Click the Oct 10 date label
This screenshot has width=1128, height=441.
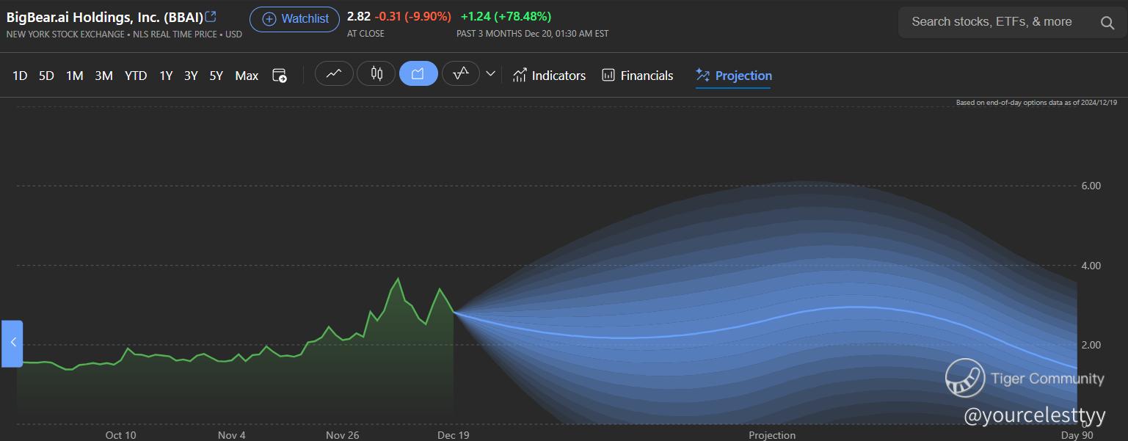click(x=120, y=435)
